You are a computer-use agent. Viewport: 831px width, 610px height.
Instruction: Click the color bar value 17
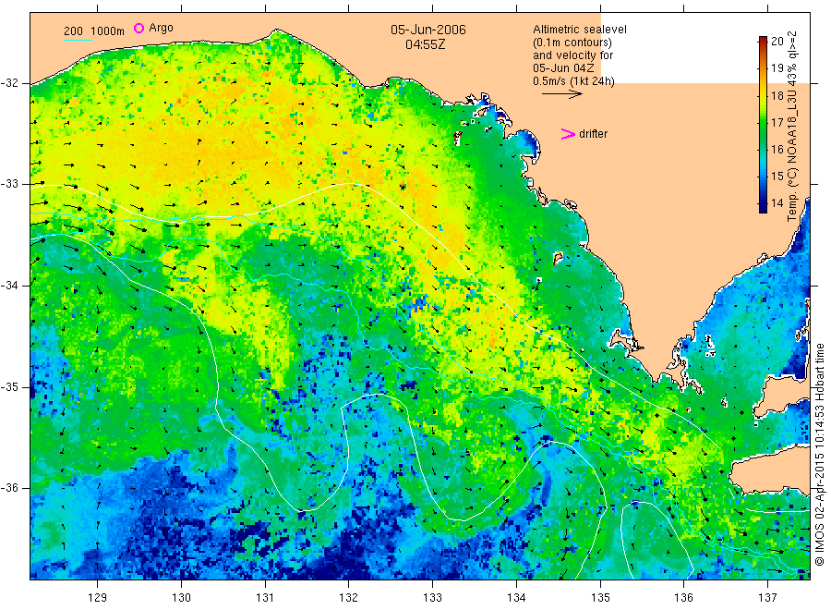pyautogui.click(x=777, y=123)
